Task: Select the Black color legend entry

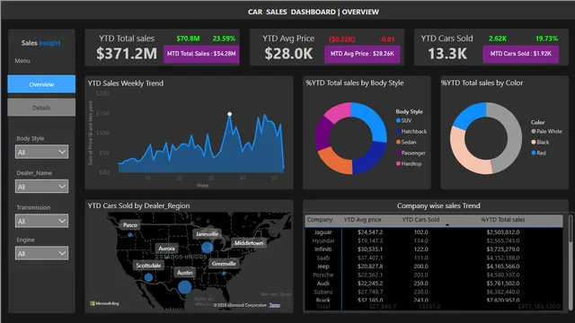Action: click(541, 142)
